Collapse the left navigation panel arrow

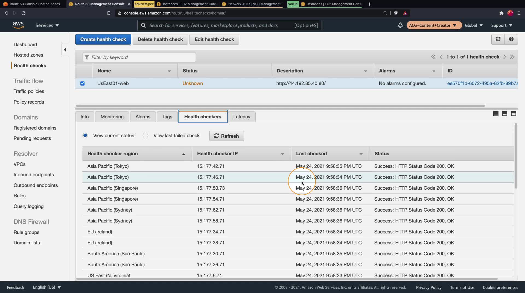(x=65, y=50)
